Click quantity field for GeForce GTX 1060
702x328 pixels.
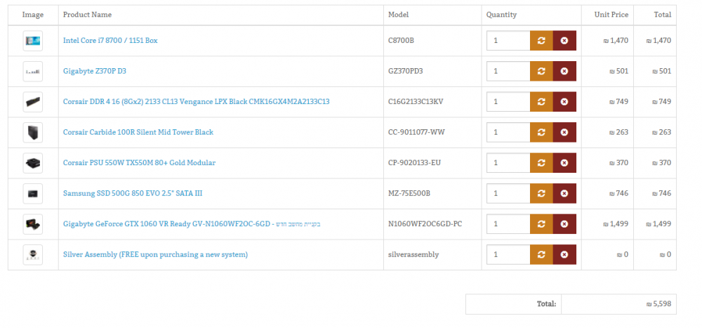(x=508, y=223)
